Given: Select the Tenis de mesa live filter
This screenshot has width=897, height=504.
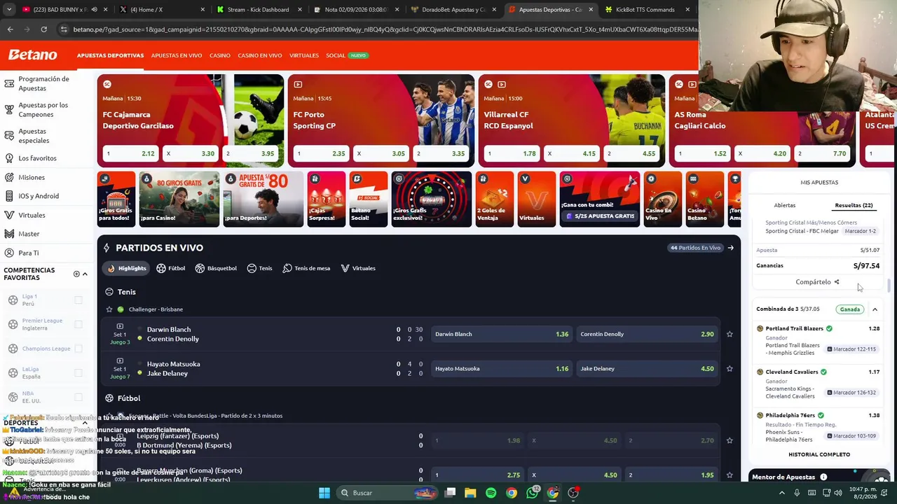Looking at the screenshot, I should (306, 268).
